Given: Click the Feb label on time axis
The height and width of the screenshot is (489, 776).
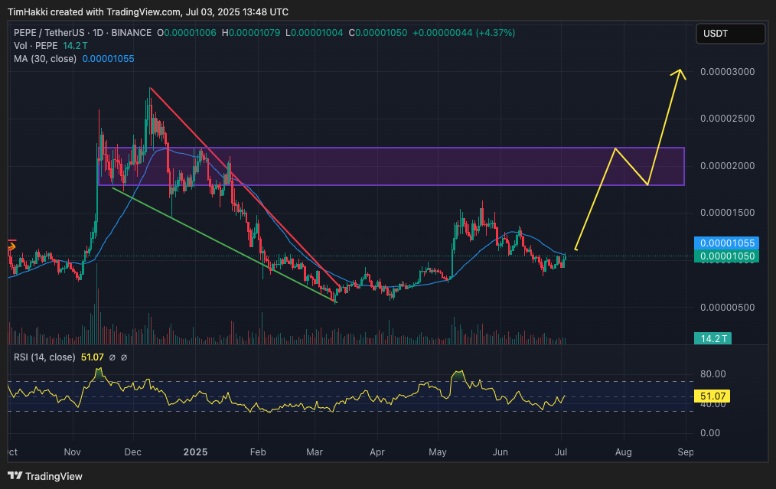Looking at the screenshot, I should 258,452.
